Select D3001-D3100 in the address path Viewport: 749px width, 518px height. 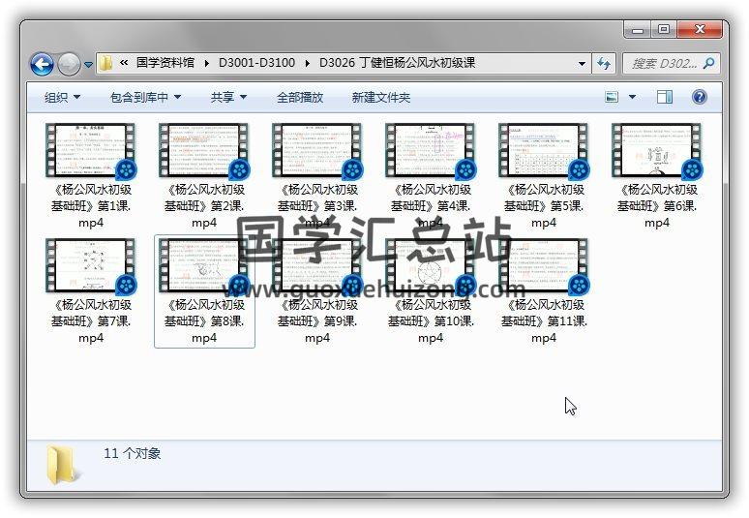pyautogui.click(x=257, y=63)
